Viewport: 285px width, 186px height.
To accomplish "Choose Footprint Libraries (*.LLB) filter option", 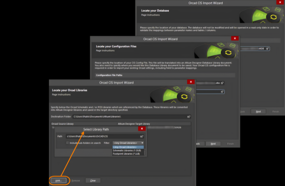I will tap(128, 154).
